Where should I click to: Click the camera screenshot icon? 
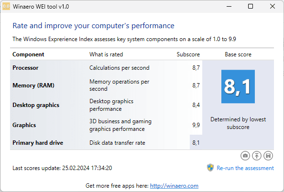point(245,156)
